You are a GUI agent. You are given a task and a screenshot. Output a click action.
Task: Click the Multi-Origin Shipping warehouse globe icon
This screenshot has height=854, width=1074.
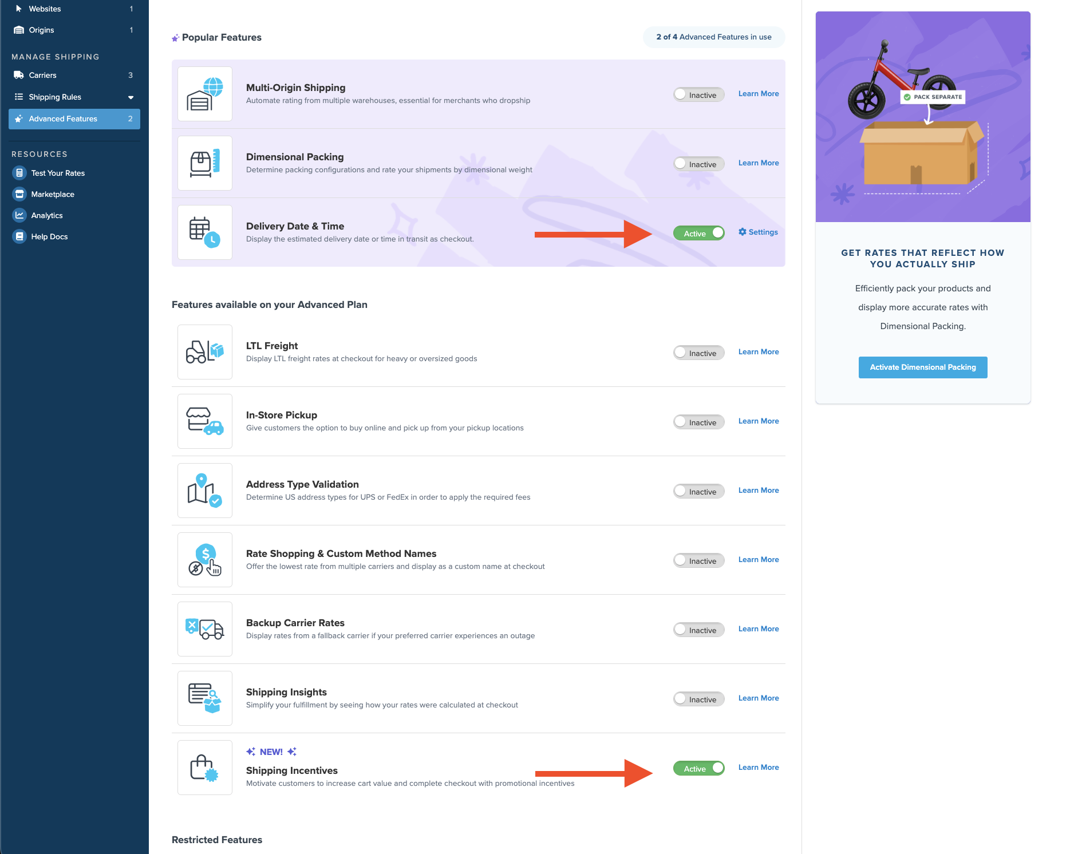[204, 94]
